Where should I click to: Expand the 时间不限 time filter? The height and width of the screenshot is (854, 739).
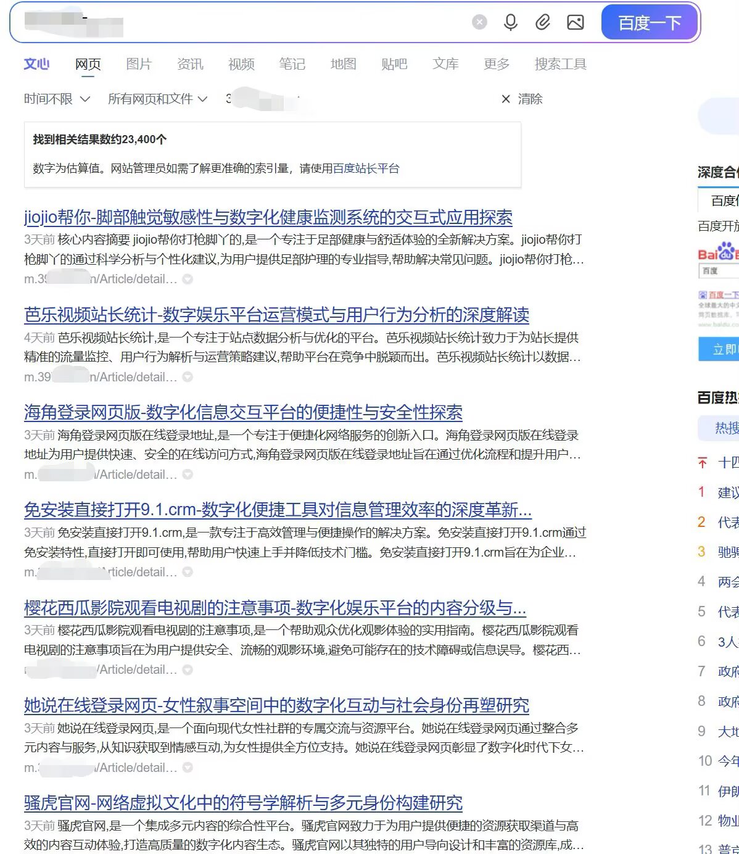[x=57, y=99]
